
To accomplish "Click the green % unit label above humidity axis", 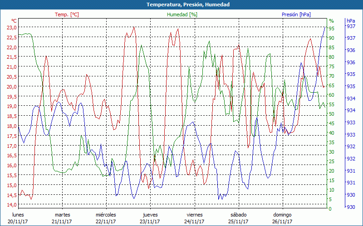I will coord(331,21).
